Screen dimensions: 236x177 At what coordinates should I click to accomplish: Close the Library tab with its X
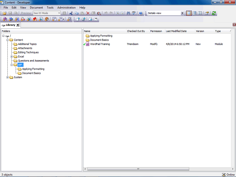click(18, 25)
